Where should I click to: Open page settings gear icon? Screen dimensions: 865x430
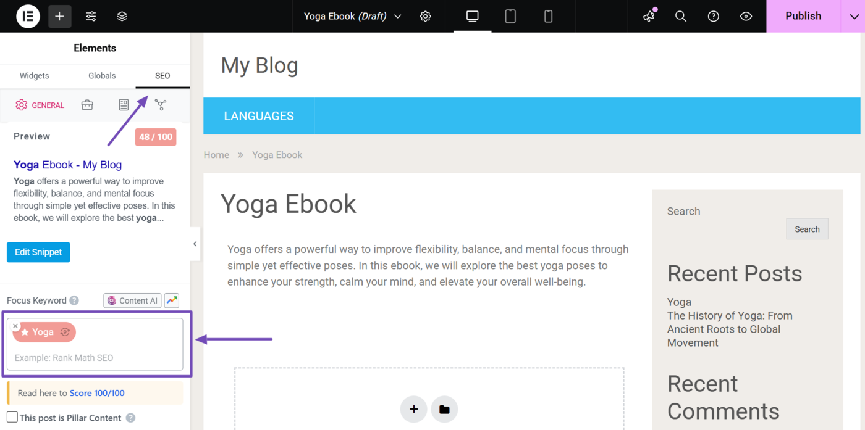pos(425,16)
